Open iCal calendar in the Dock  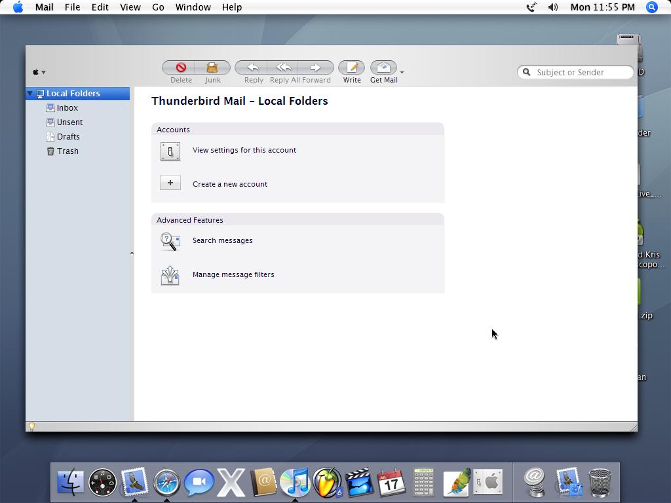click(x=391, y=482)
